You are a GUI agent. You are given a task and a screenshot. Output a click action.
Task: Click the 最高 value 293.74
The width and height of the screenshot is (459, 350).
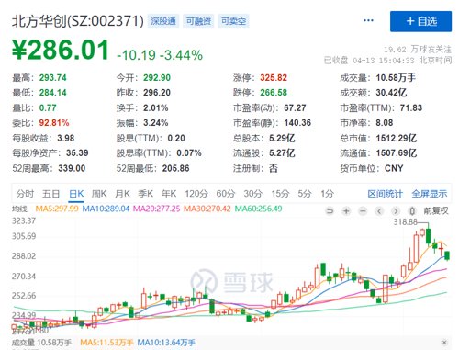pos(52,78)
